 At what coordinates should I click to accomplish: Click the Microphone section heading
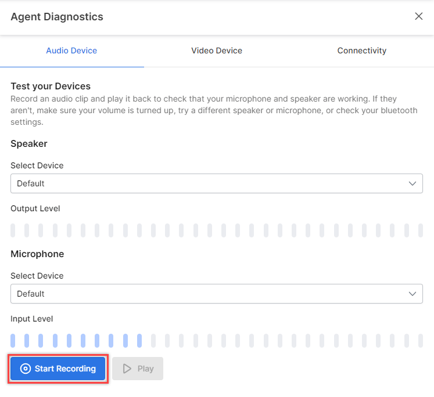pos(37,254)
